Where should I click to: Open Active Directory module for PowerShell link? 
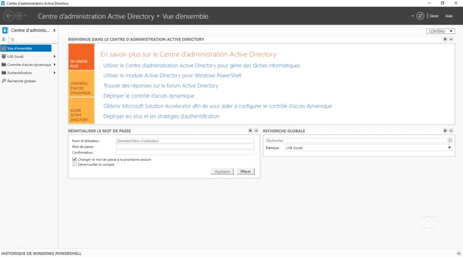pos(172,75)
